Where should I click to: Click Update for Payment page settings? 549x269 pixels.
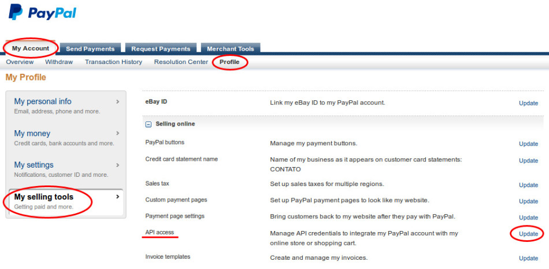(528, 217)
